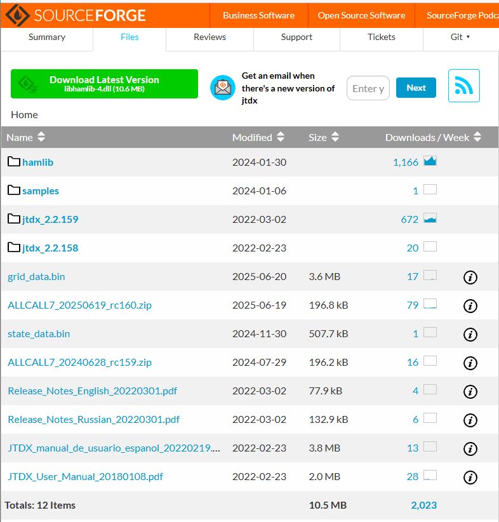View info icon for Release_Notes_English_20220301.pdf
499x522 pixels.
pos(470,391)
